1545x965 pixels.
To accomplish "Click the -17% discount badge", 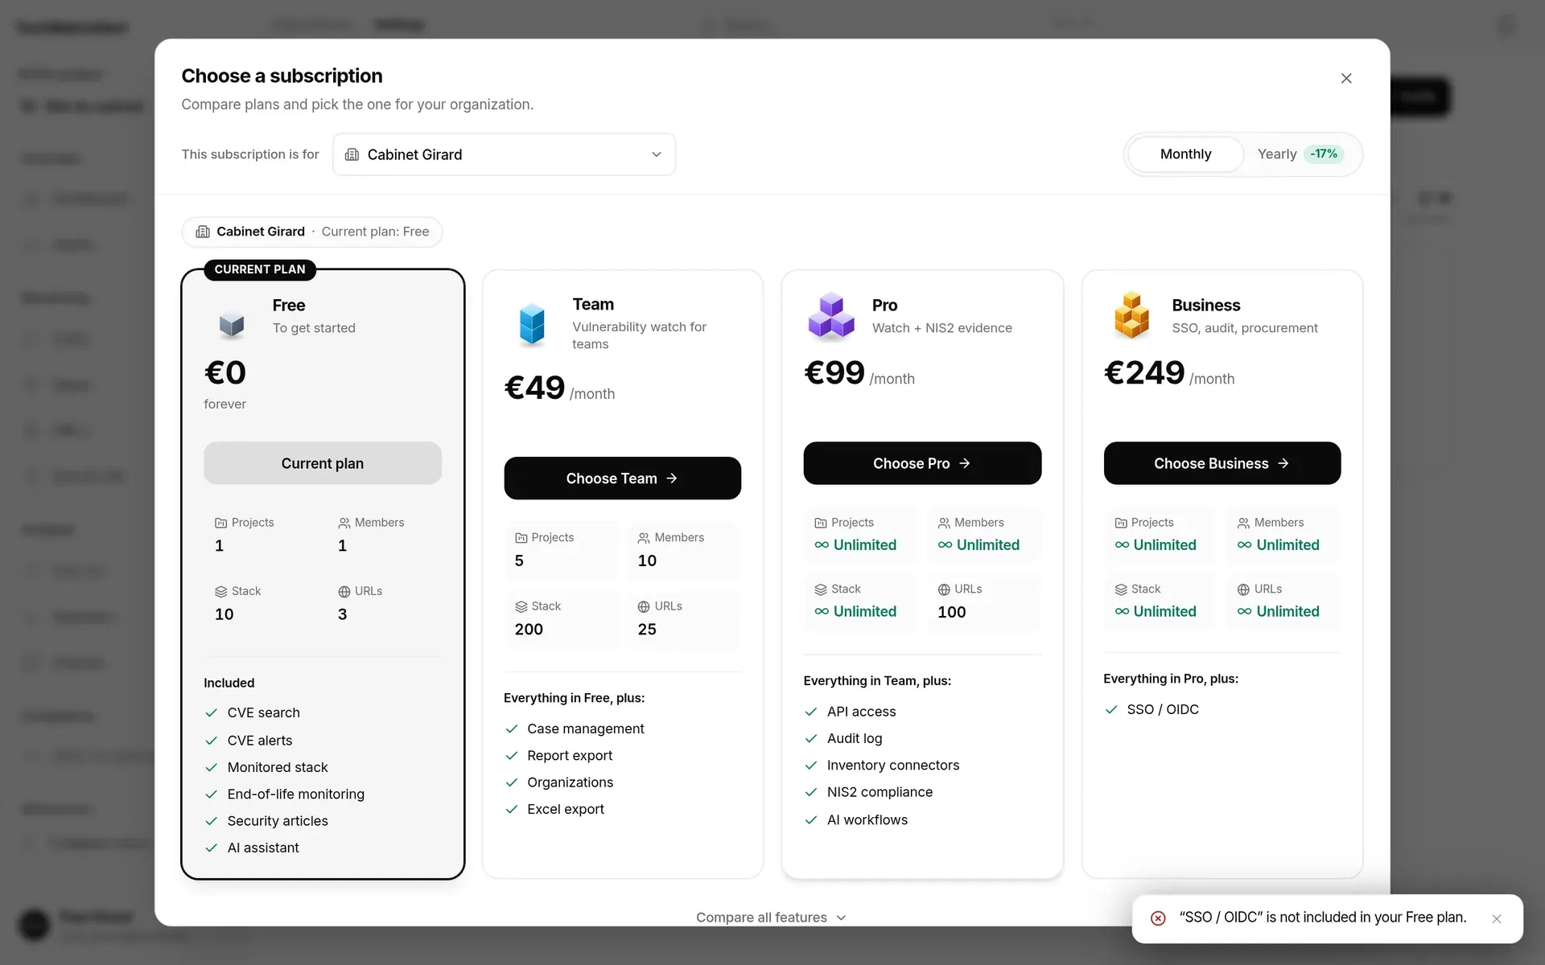I will [x=1324, y=154].
